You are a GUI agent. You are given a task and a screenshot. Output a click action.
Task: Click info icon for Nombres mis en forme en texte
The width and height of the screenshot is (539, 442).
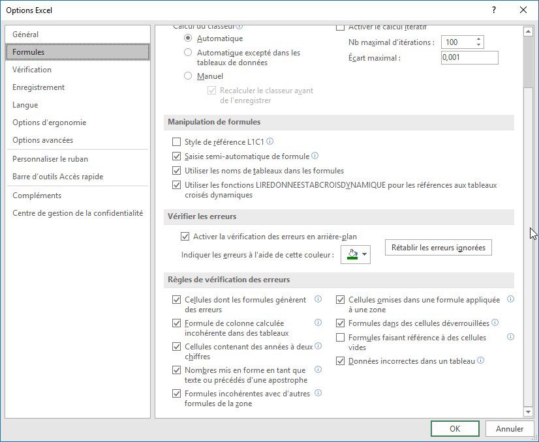coord(317,370)
